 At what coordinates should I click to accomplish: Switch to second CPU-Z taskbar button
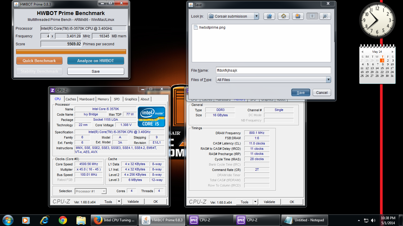pos(257,220)
